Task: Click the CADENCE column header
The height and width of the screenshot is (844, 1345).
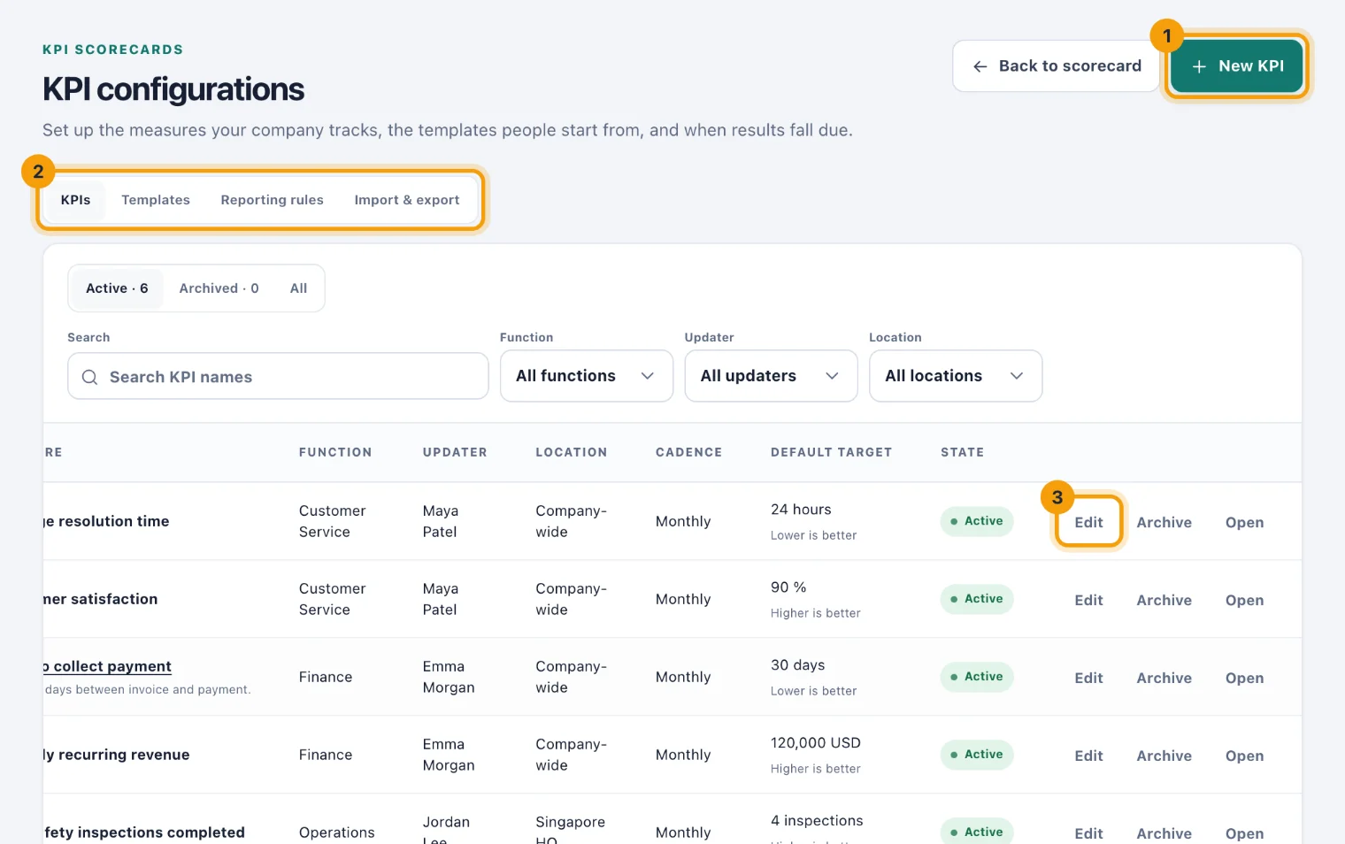Action: 688,452
